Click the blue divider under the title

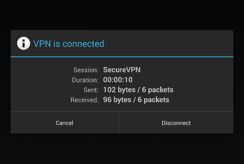pos(122,57)
